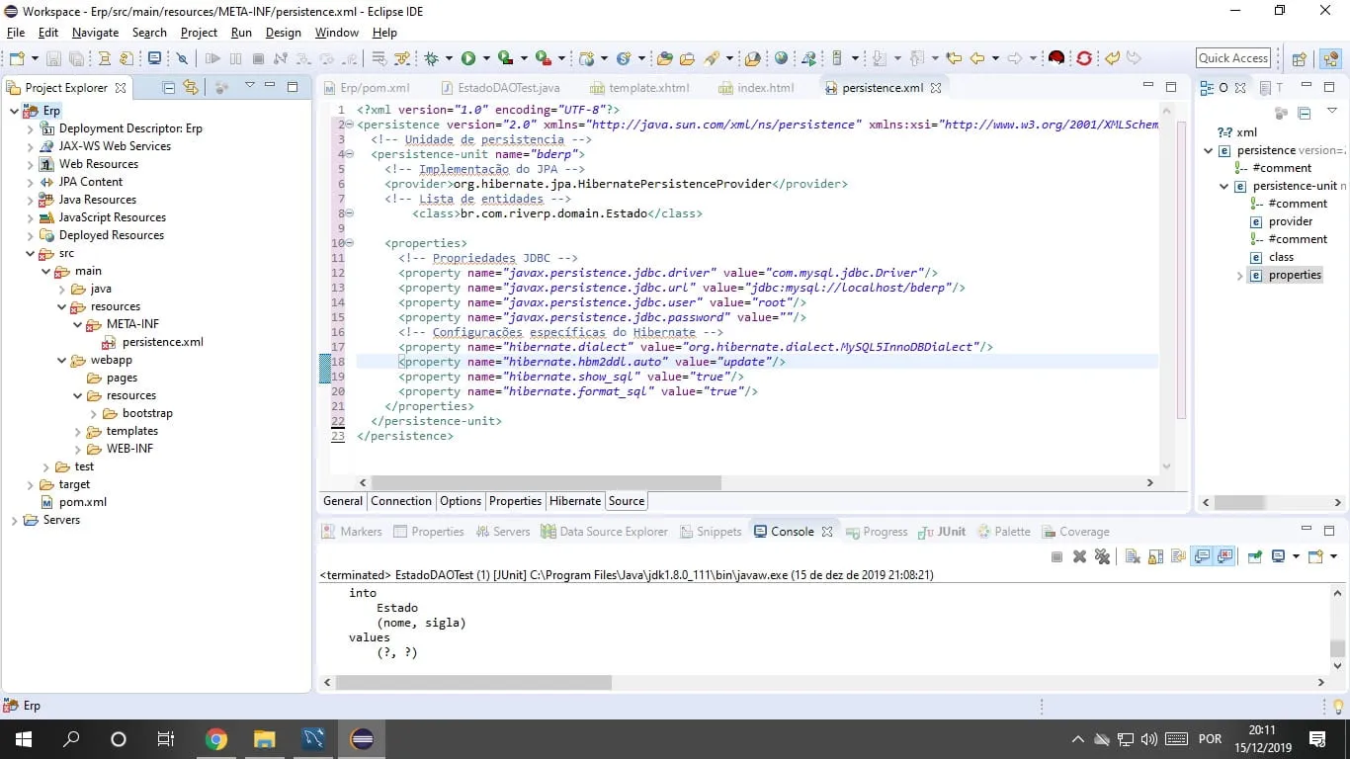Click Remove All Terminated Launches icon
Viewport: 1350px width, 759px height.
[1102, 557]
